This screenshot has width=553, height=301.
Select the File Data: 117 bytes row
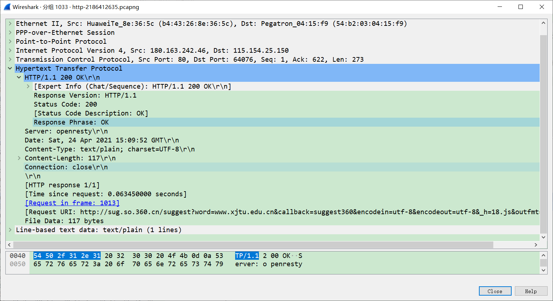(282, 221)
